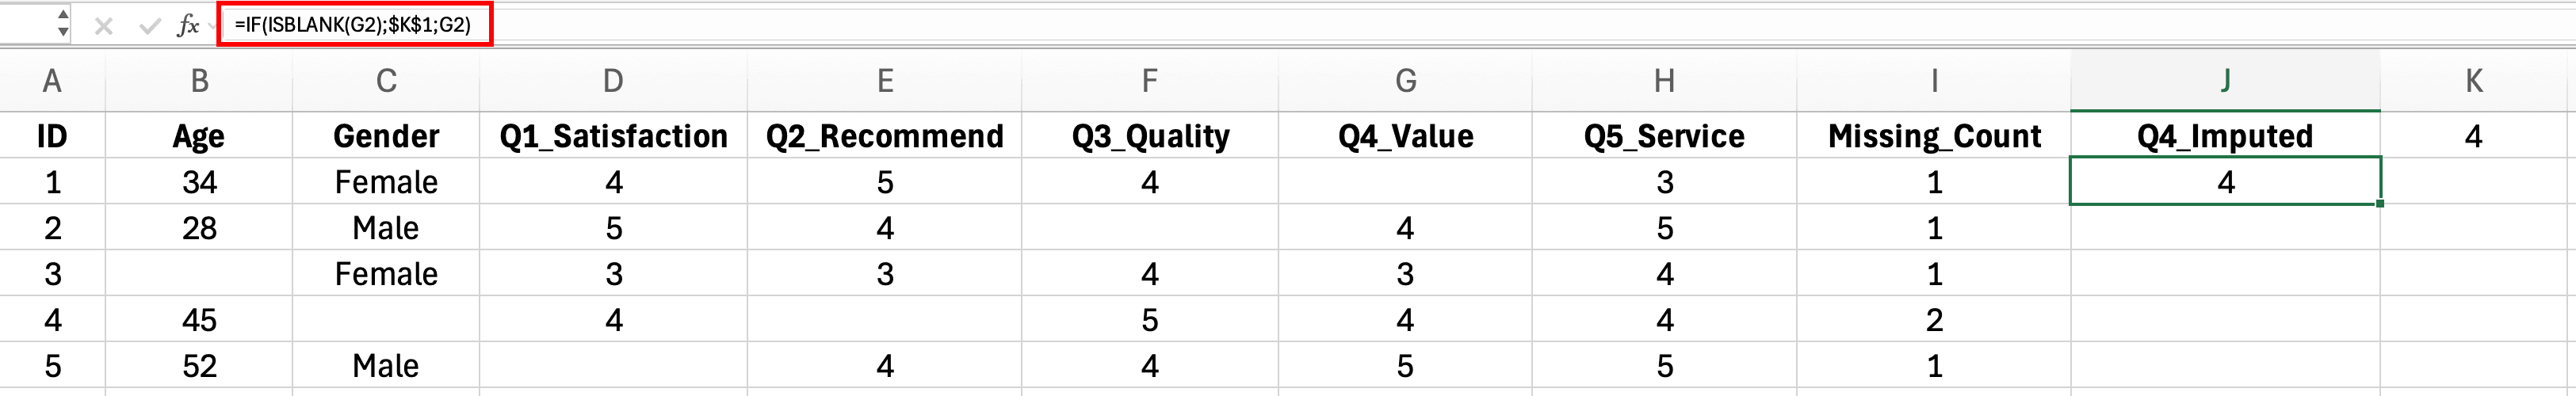Select the Gender header cell
Image resolution: width=2576 pixels, height=396 pixels.
pyautogui.click(x=386, y=136)
